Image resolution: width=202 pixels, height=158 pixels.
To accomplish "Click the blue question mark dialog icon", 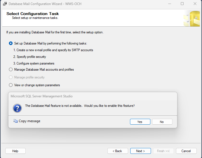I will coord(17,108).
